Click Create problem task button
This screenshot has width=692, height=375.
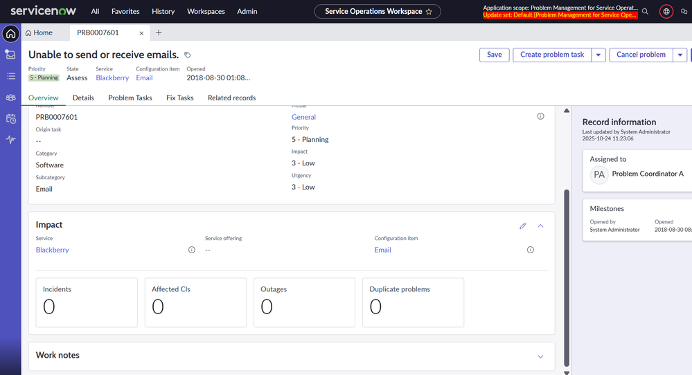[552, 55]
